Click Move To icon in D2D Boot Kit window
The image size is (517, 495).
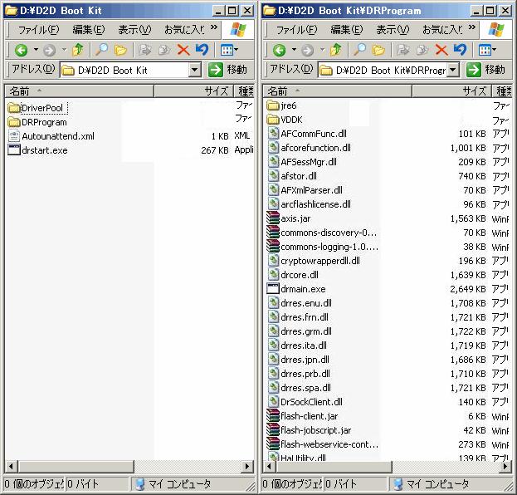coord(144,50)
